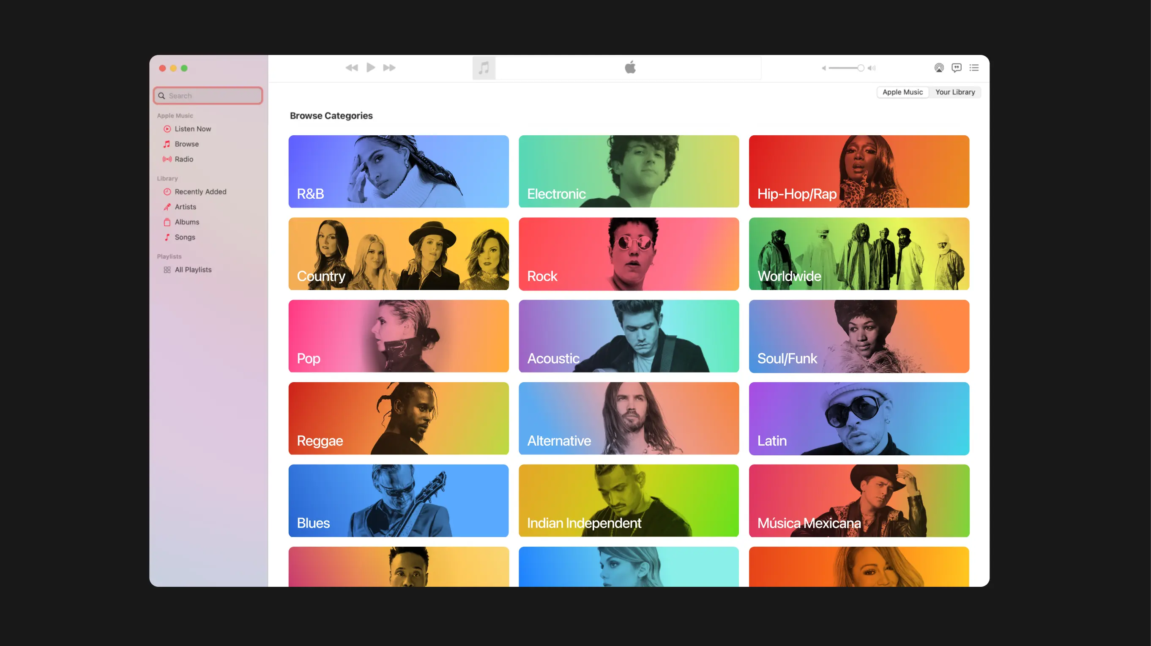Open the Country category card

pyautogui.click(x=399, y=254)
